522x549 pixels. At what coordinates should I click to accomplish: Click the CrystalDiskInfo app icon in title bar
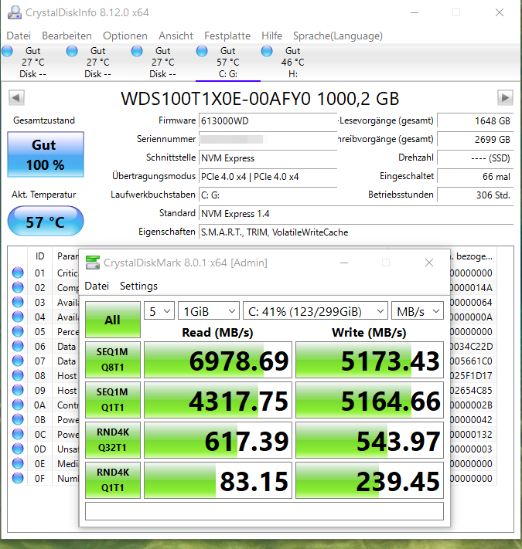click(x=15, y=12)
